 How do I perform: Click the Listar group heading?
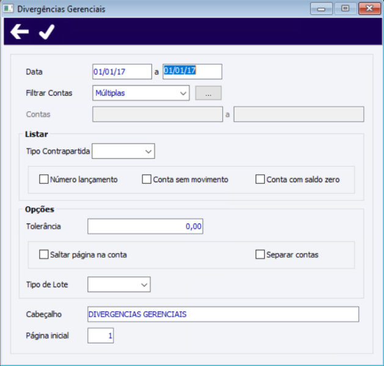(37, 134)
